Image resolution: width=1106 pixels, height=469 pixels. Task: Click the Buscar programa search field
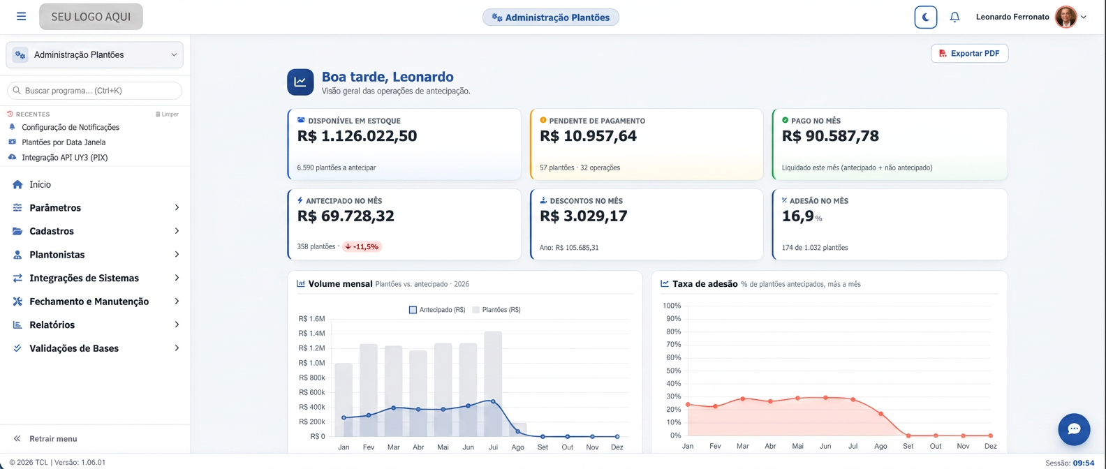point(94,91)
